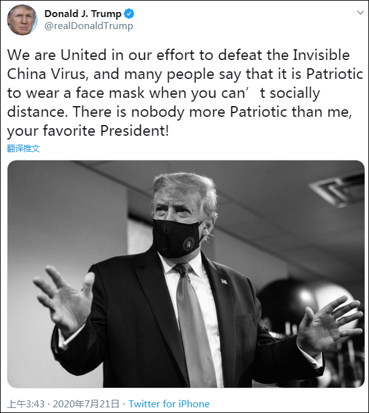This screenshot has height=413, width=369.
Task: Click the black face mask in photo
Action: (177, 238)
